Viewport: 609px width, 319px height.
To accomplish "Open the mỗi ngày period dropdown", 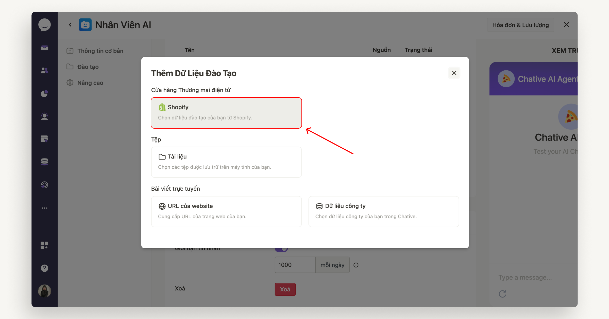I will coord(332,265).
